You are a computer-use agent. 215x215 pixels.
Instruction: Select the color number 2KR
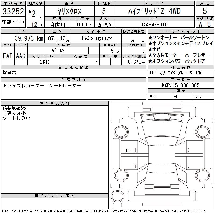44,62
